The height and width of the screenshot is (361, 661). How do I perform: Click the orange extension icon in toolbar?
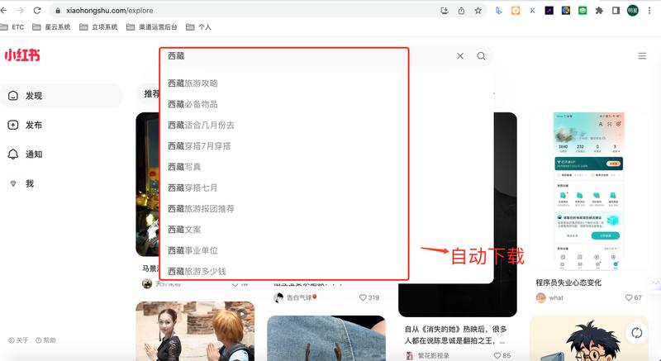pyautogui.click(x=515, y=11)
